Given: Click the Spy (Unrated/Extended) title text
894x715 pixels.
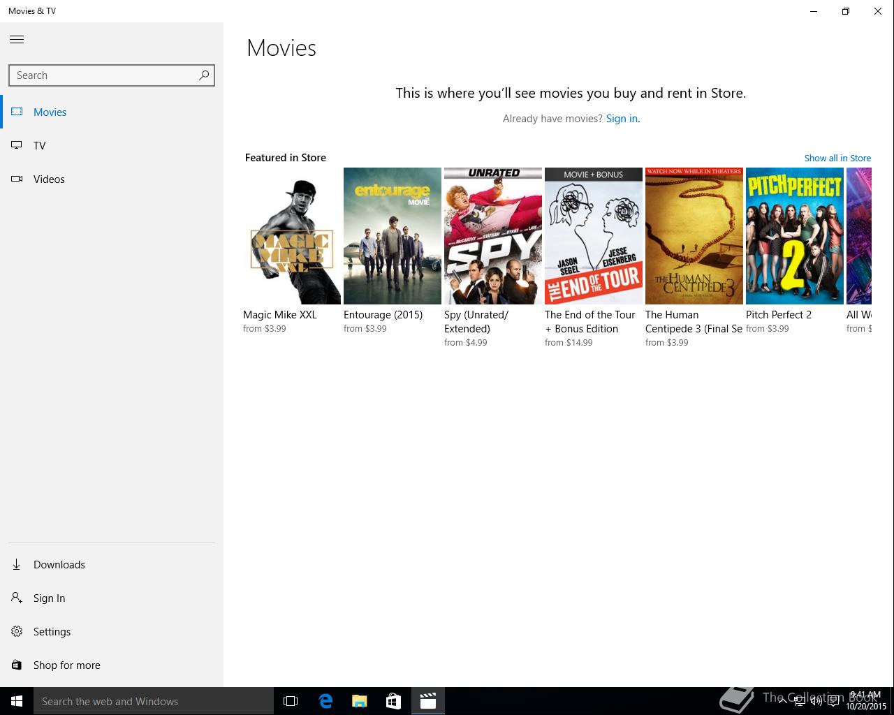Looking at the screenshot, I should pos(476,322).
